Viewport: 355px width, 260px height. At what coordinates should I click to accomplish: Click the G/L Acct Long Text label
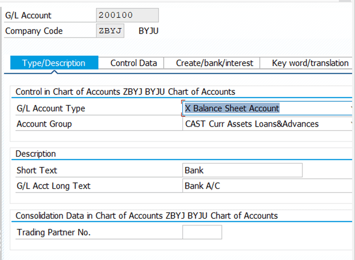(x=53, y=186)
